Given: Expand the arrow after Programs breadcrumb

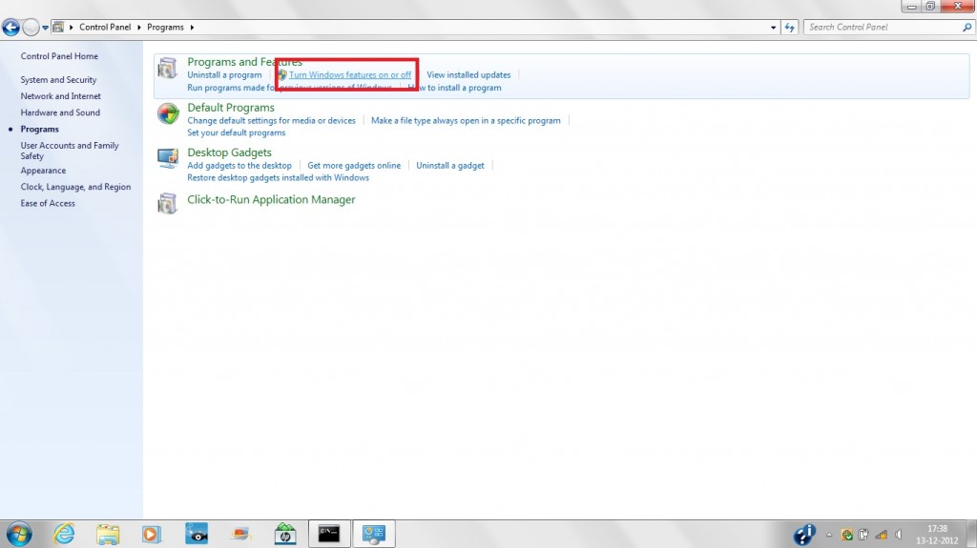Looking at the screenshot, I should pyautogui.click(x=191, y=28).
